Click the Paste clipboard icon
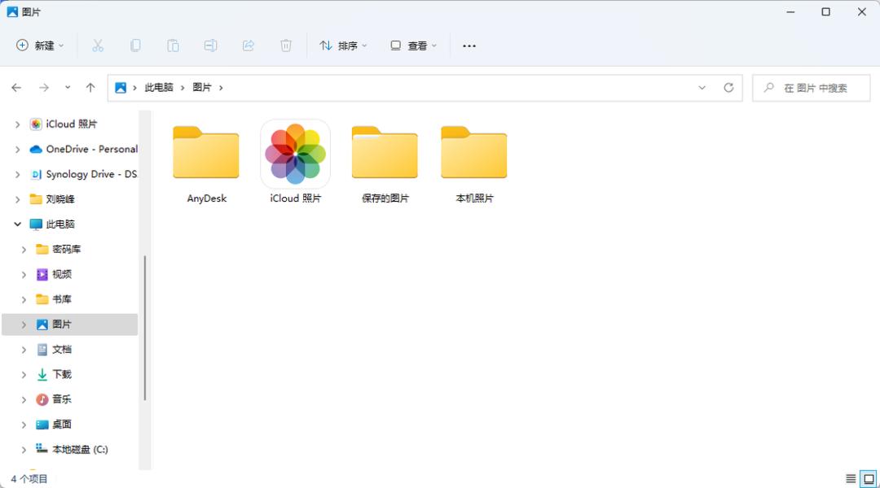 click(173, 46)
